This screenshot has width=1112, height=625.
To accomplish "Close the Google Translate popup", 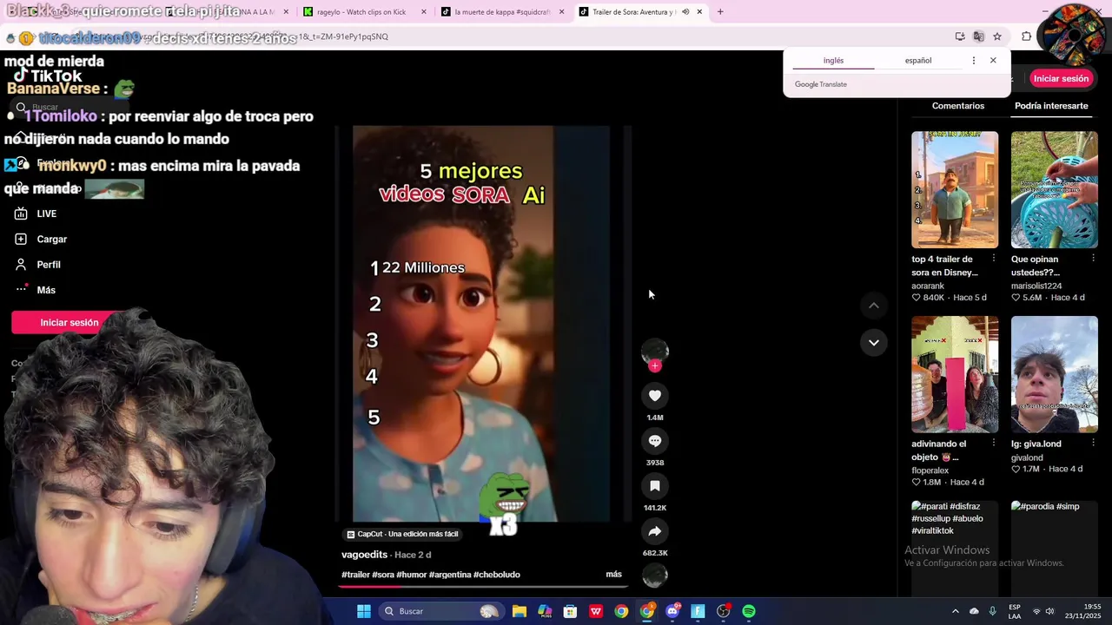I will point(993,61).
